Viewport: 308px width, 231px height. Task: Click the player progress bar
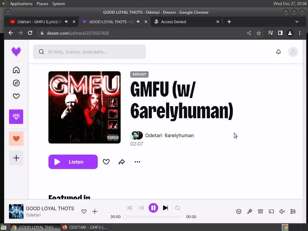[x=153, y=217]
